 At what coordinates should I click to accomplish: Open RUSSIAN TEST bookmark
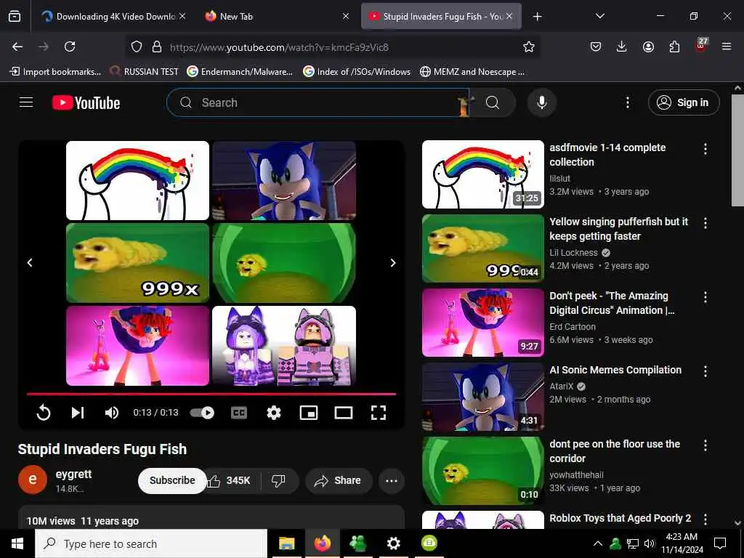(144, 72)
